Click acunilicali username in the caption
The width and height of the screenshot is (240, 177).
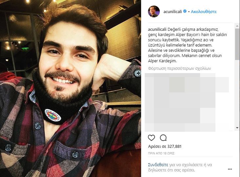157,29
